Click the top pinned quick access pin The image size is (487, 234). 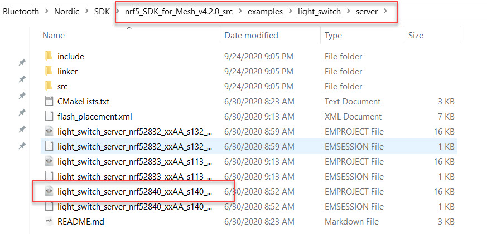[x=22, y=63]
